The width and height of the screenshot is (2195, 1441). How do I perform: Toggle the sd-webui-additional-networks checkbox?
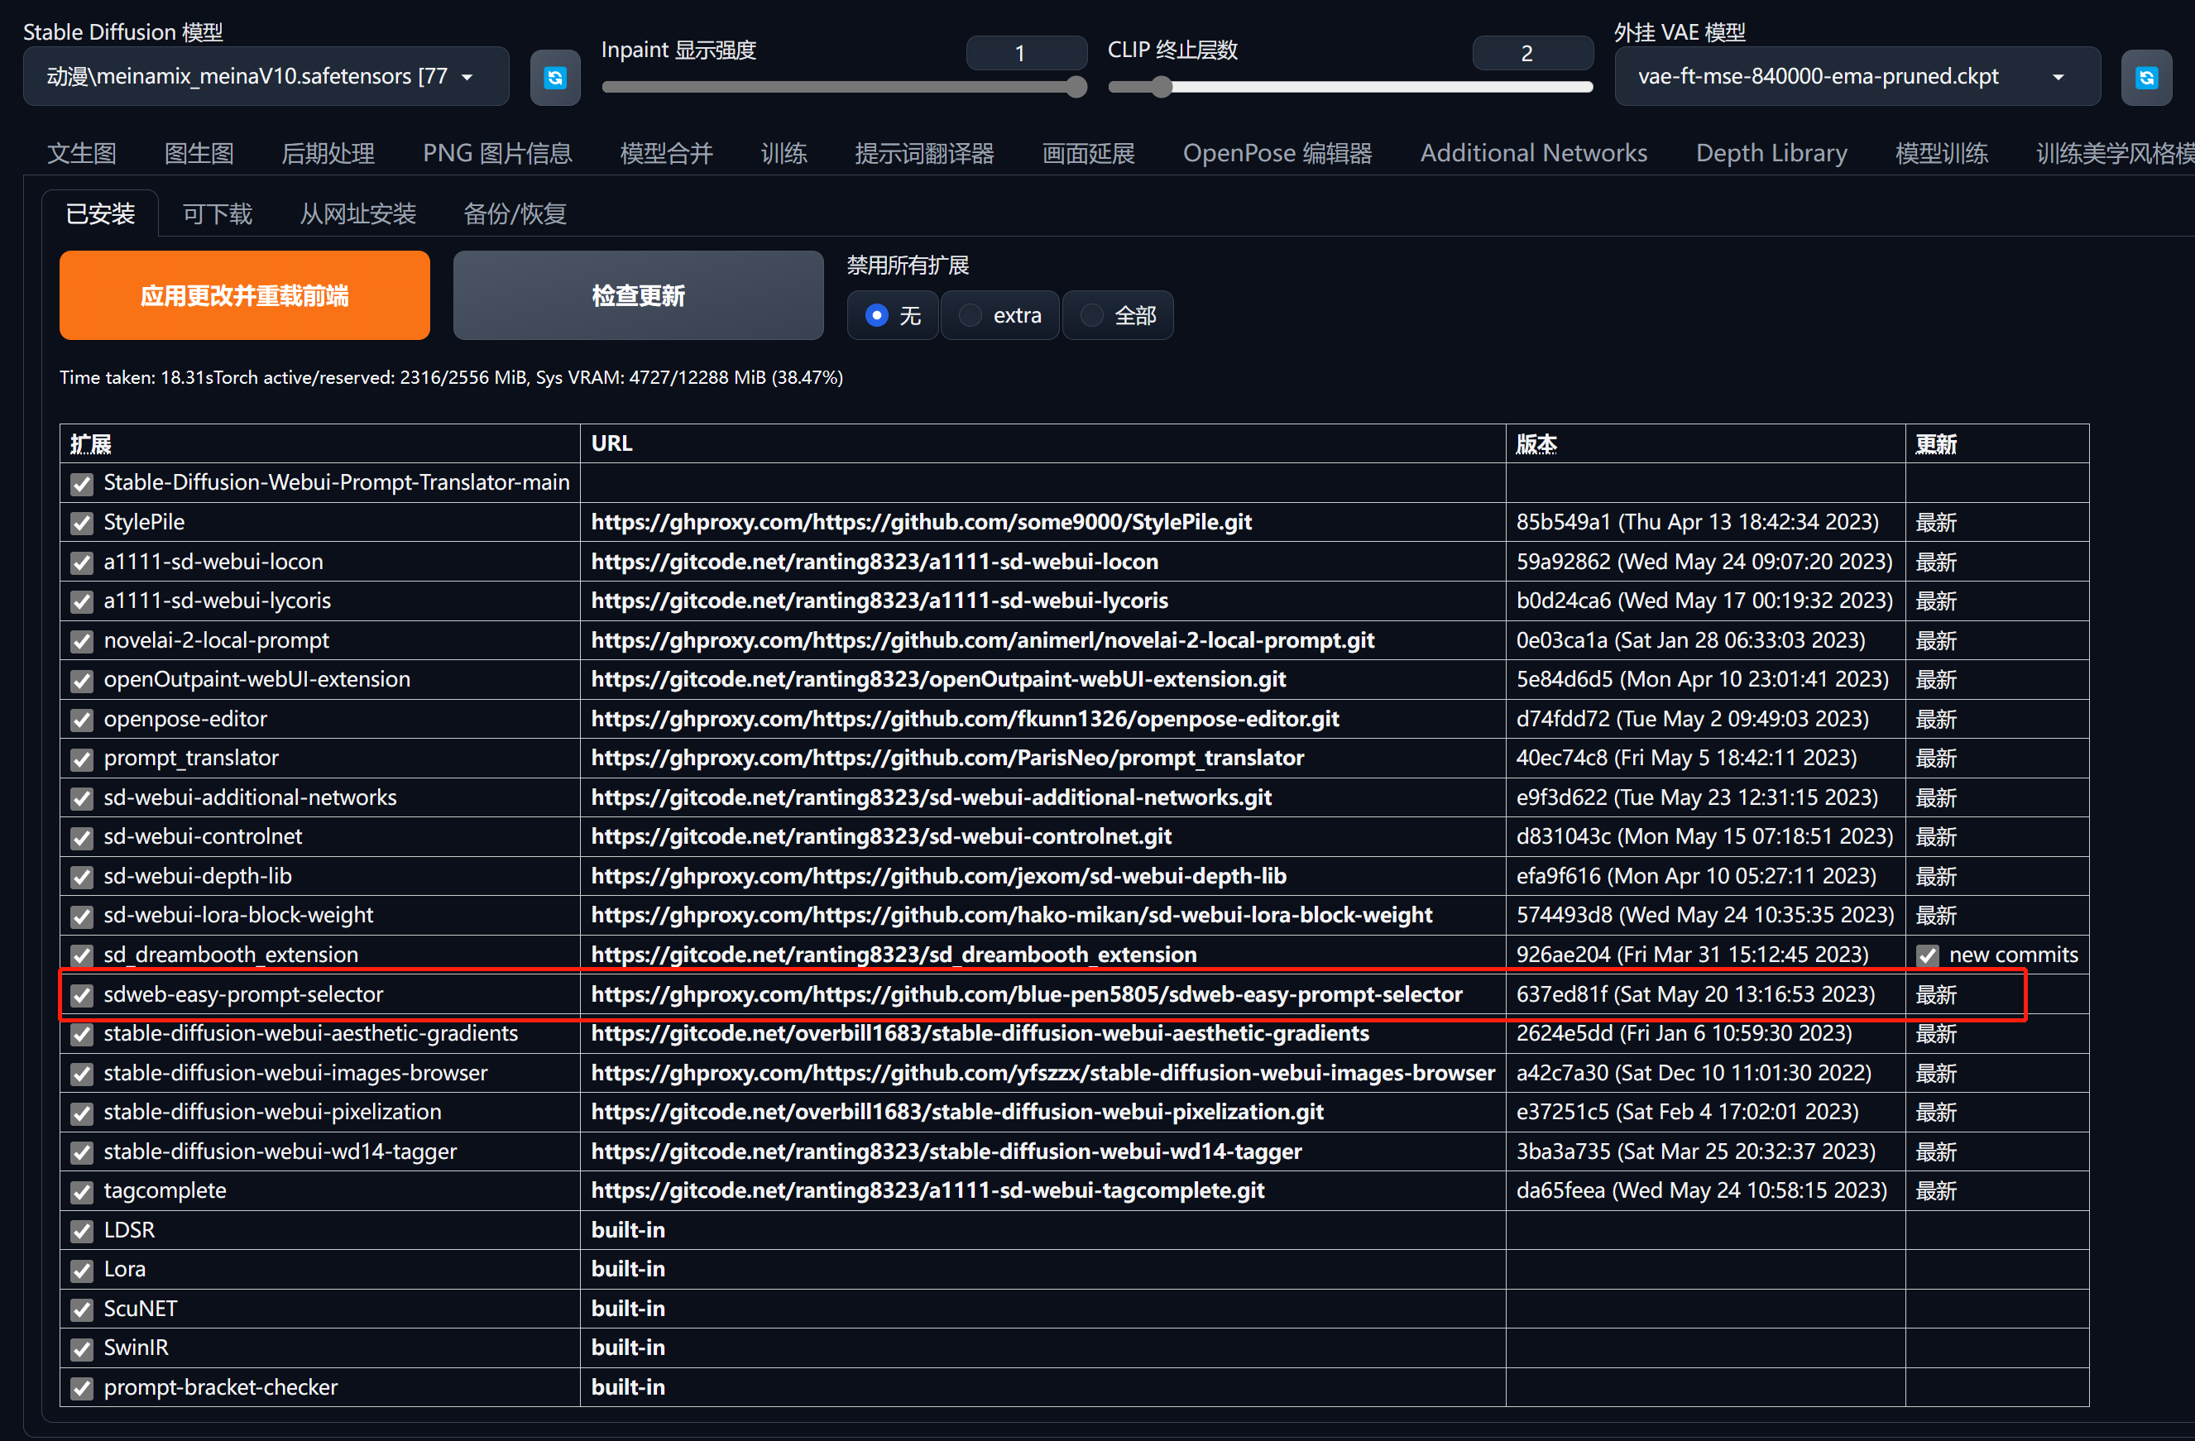coord(82,798)
